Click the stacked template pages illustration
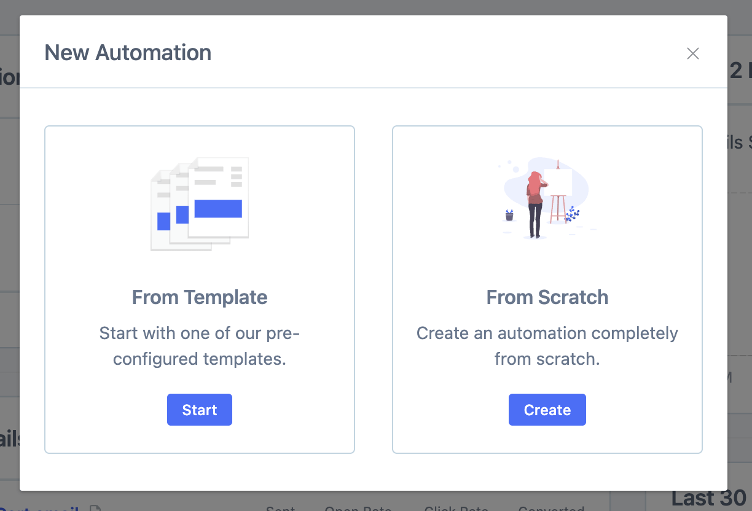 199,203
